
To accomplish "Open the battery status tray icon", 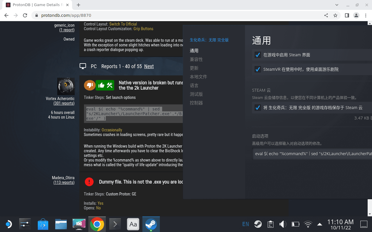I will 295,224.
